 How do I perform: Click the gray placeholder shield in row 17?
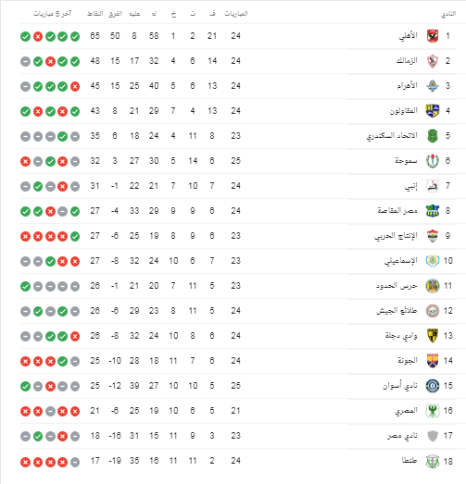[433, 436]
